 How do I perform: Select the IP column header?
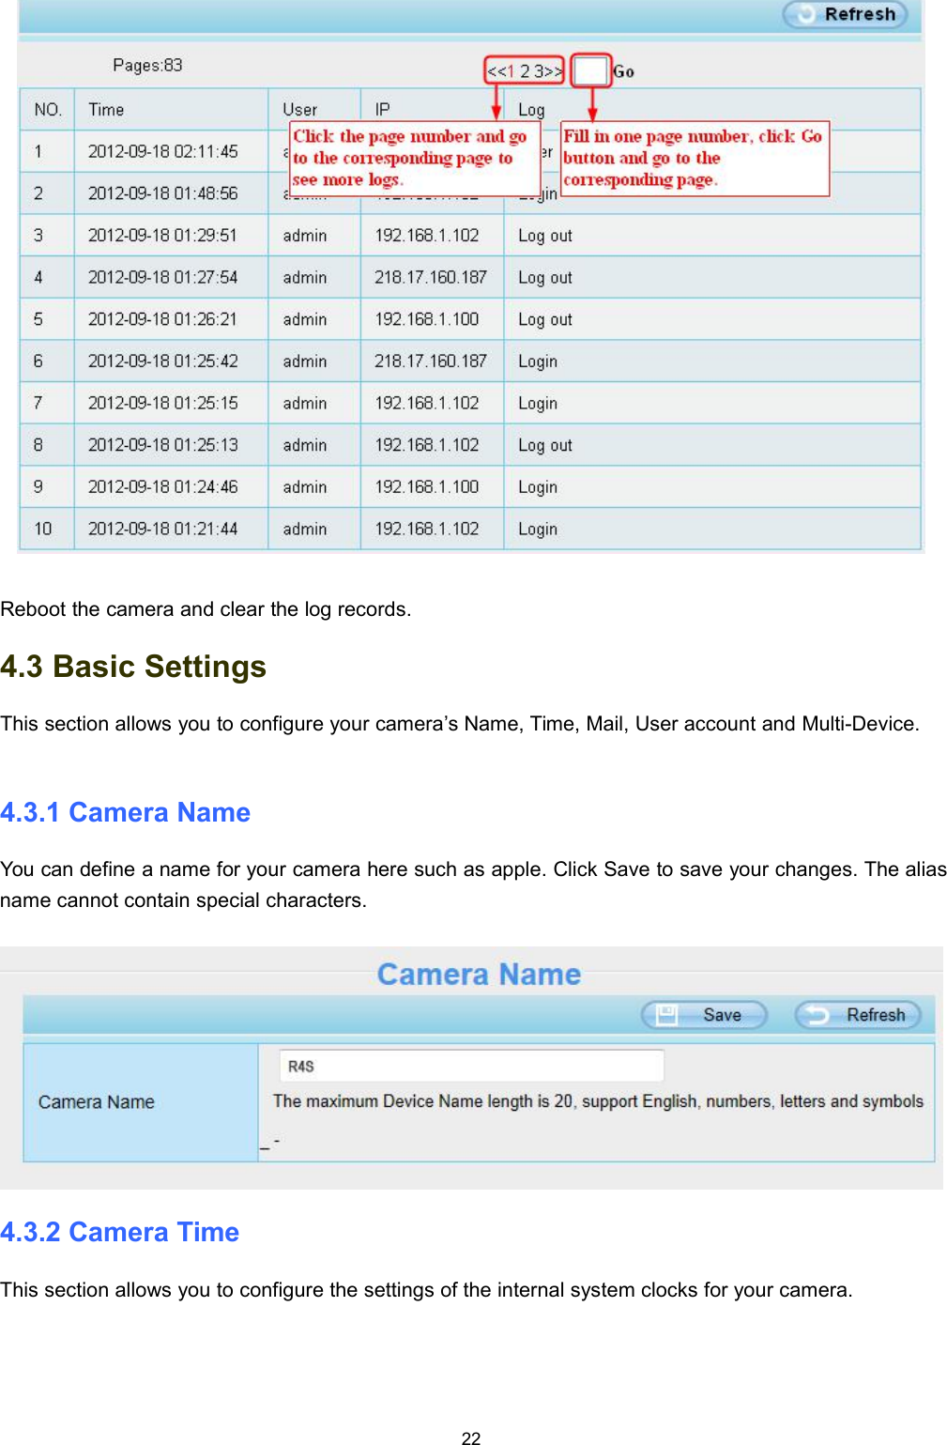click(x=382, y=109)
